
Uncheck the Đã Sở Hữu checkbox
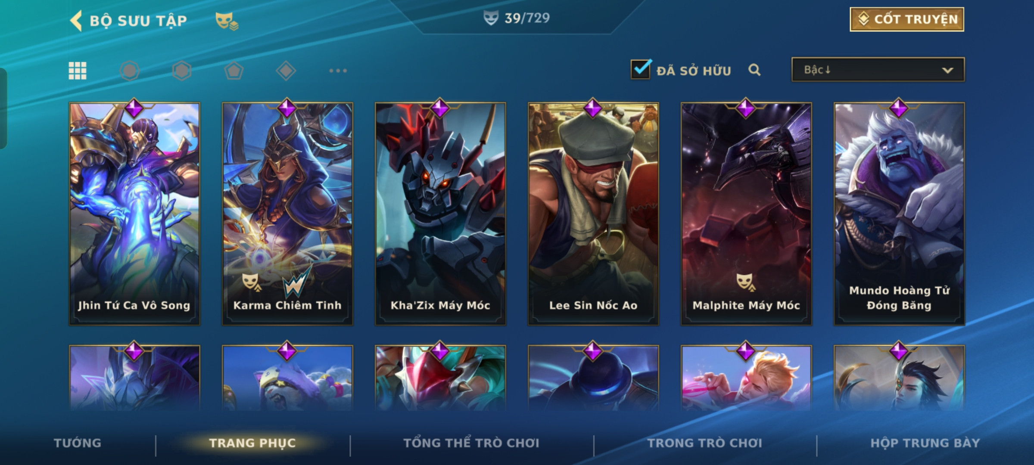pyautogui.click(x=641, y=69)
